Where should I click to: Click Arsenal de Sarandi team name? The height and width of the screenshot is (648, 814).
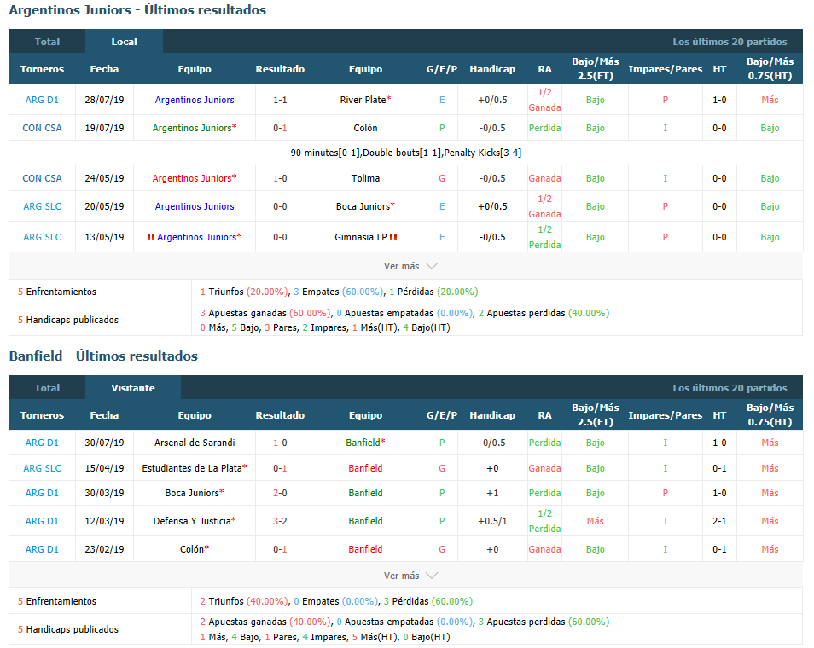[195, 443]
